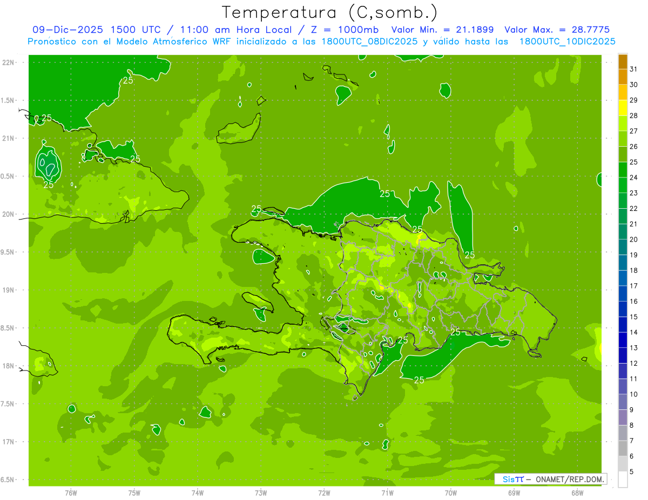Click legend value '10' on color scale
The image size is (648, 500).
click(634, 394)
